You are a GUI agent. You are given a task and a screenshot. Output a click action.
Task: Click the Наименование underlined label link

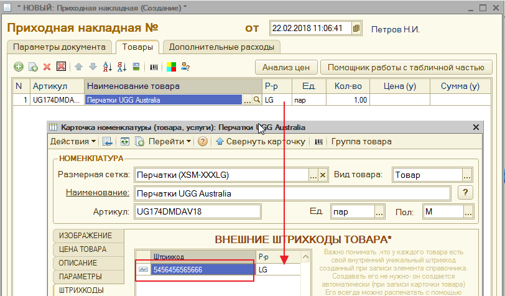click(98, 193)
